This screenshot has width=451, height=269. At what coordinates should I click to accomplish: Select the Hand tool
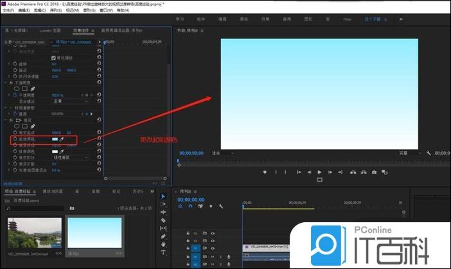163,244
